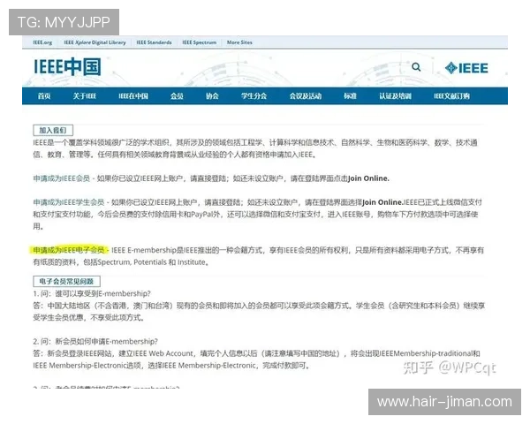Click question 1 about 谁可以享受到E-membership
530x424 pixels.
click(x=92, y=293)
